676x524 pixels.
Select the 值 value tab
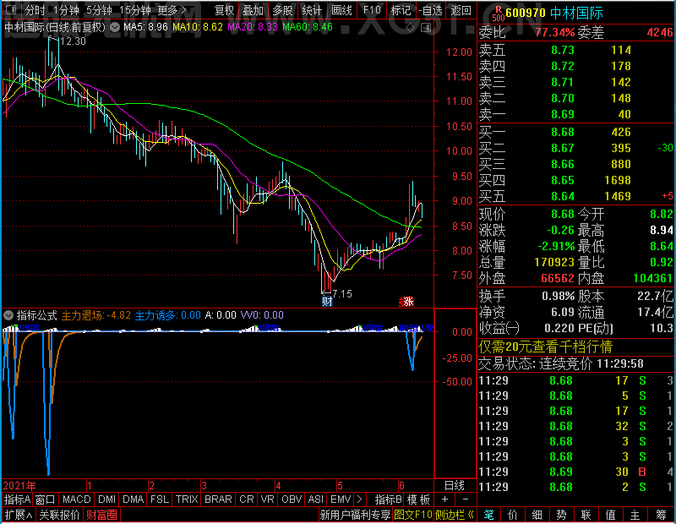(610, 515)
